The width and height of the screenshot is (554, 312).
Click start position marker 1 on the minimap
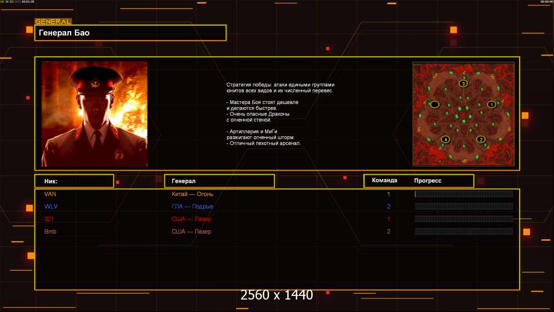(492, 105)
